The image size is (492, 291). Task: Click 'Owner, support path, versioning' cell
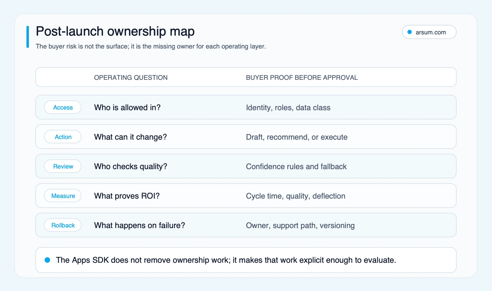300,226
